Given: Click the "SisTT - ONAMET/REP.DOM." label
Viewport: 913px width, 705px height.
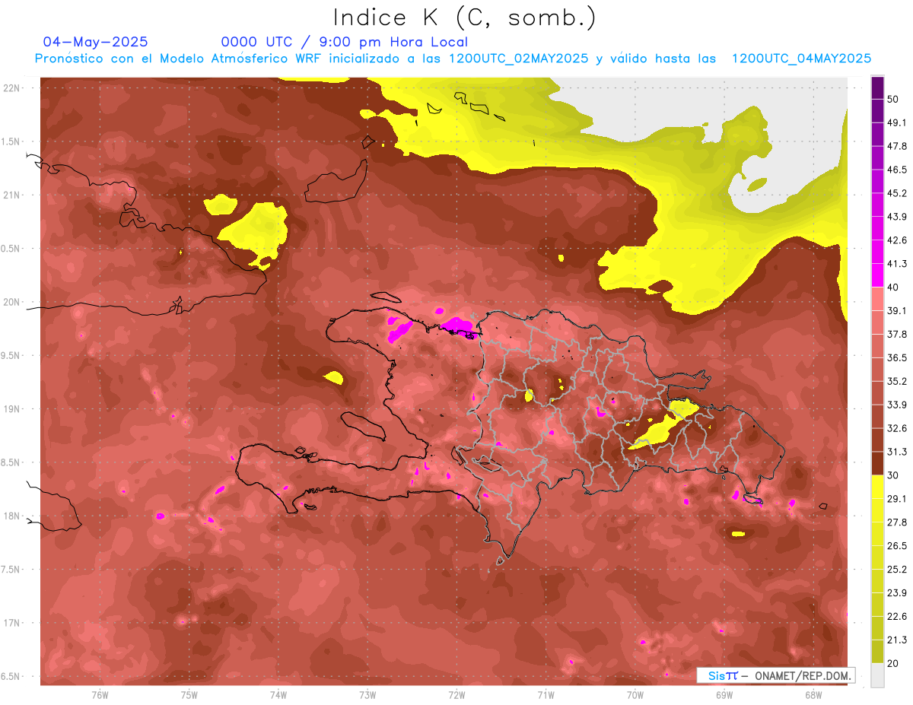Looking at the screenshot, I should pos(776,675).
